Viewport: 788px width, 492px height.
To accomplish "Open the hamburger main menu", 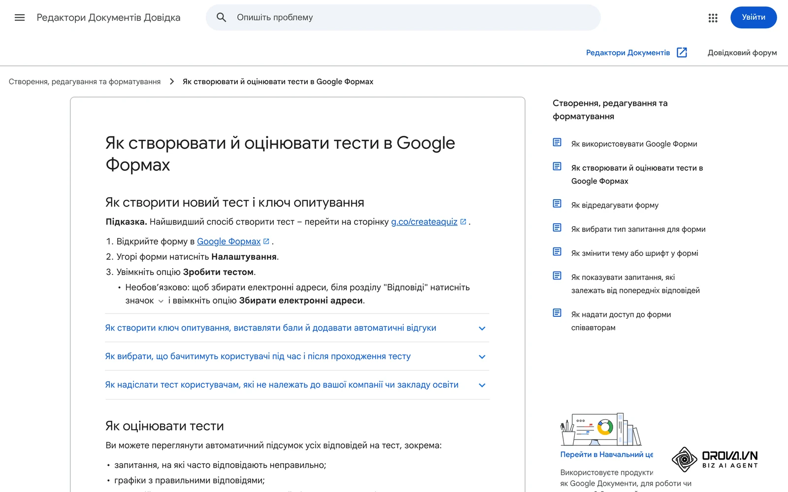I will tap(20, 18).
